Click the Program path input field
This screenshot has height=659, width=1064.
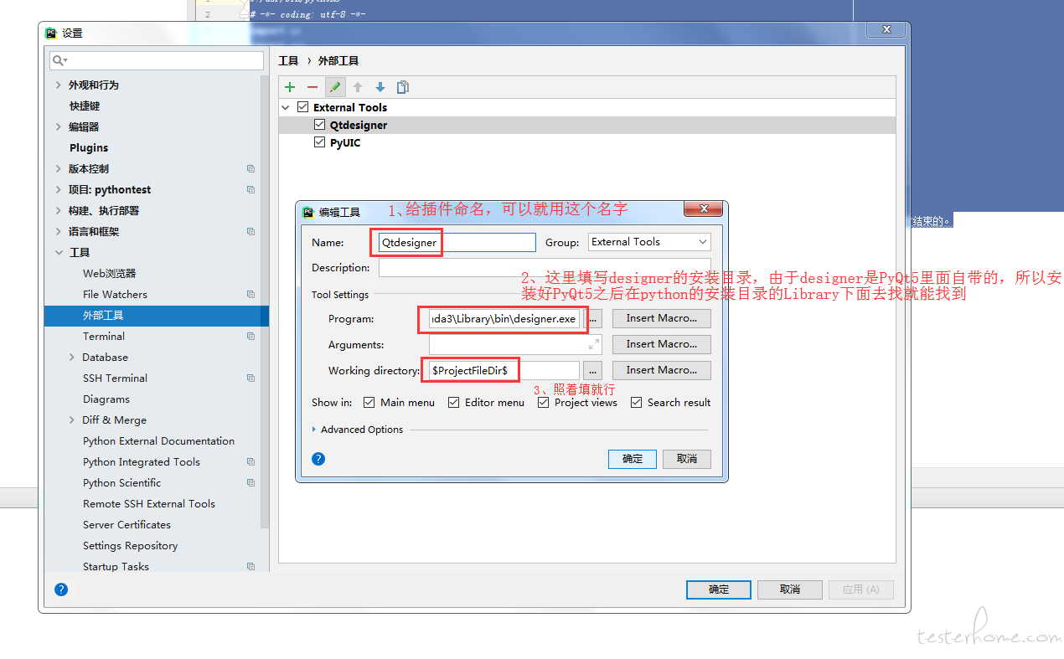click(504, 318)
